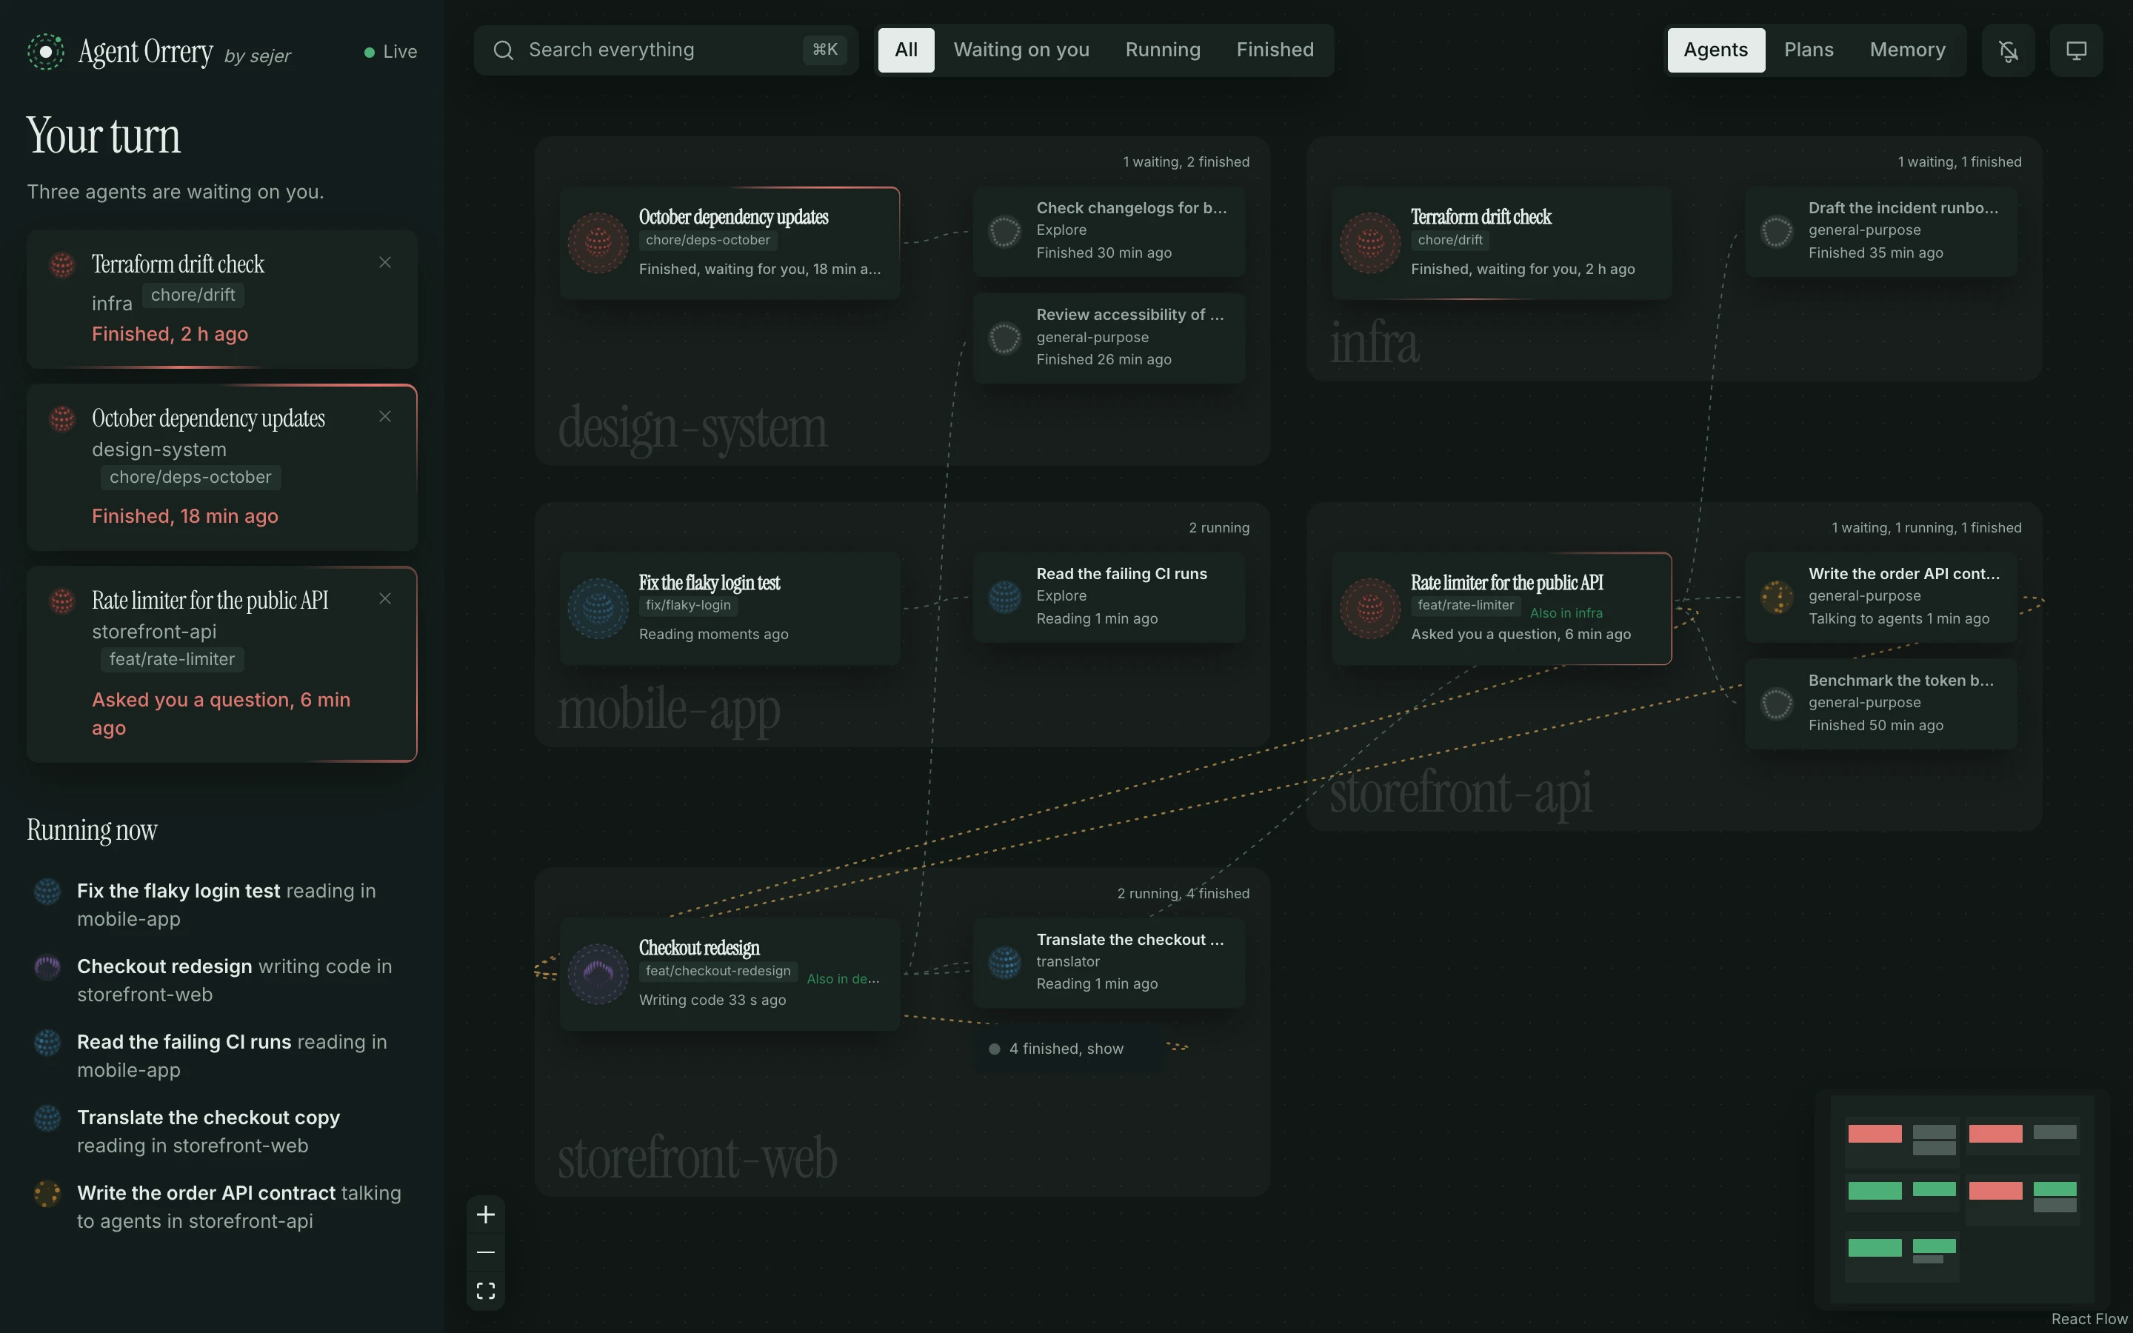This screenshot has width=2133, height=1333.
Task: Open the October dependency updates sidebar card
Action: click(x=222, y=468)
